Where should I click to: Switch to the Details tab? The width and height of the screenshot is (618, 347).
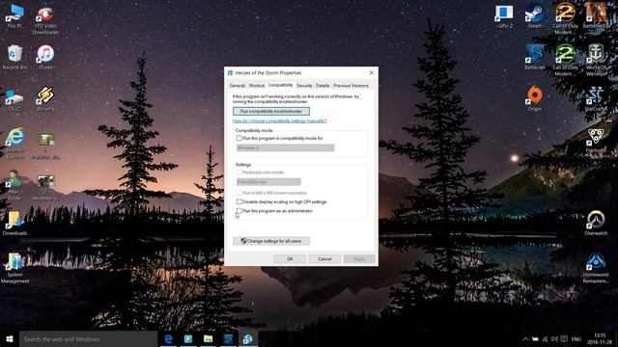pyautogui.click(x=323, y=86)
